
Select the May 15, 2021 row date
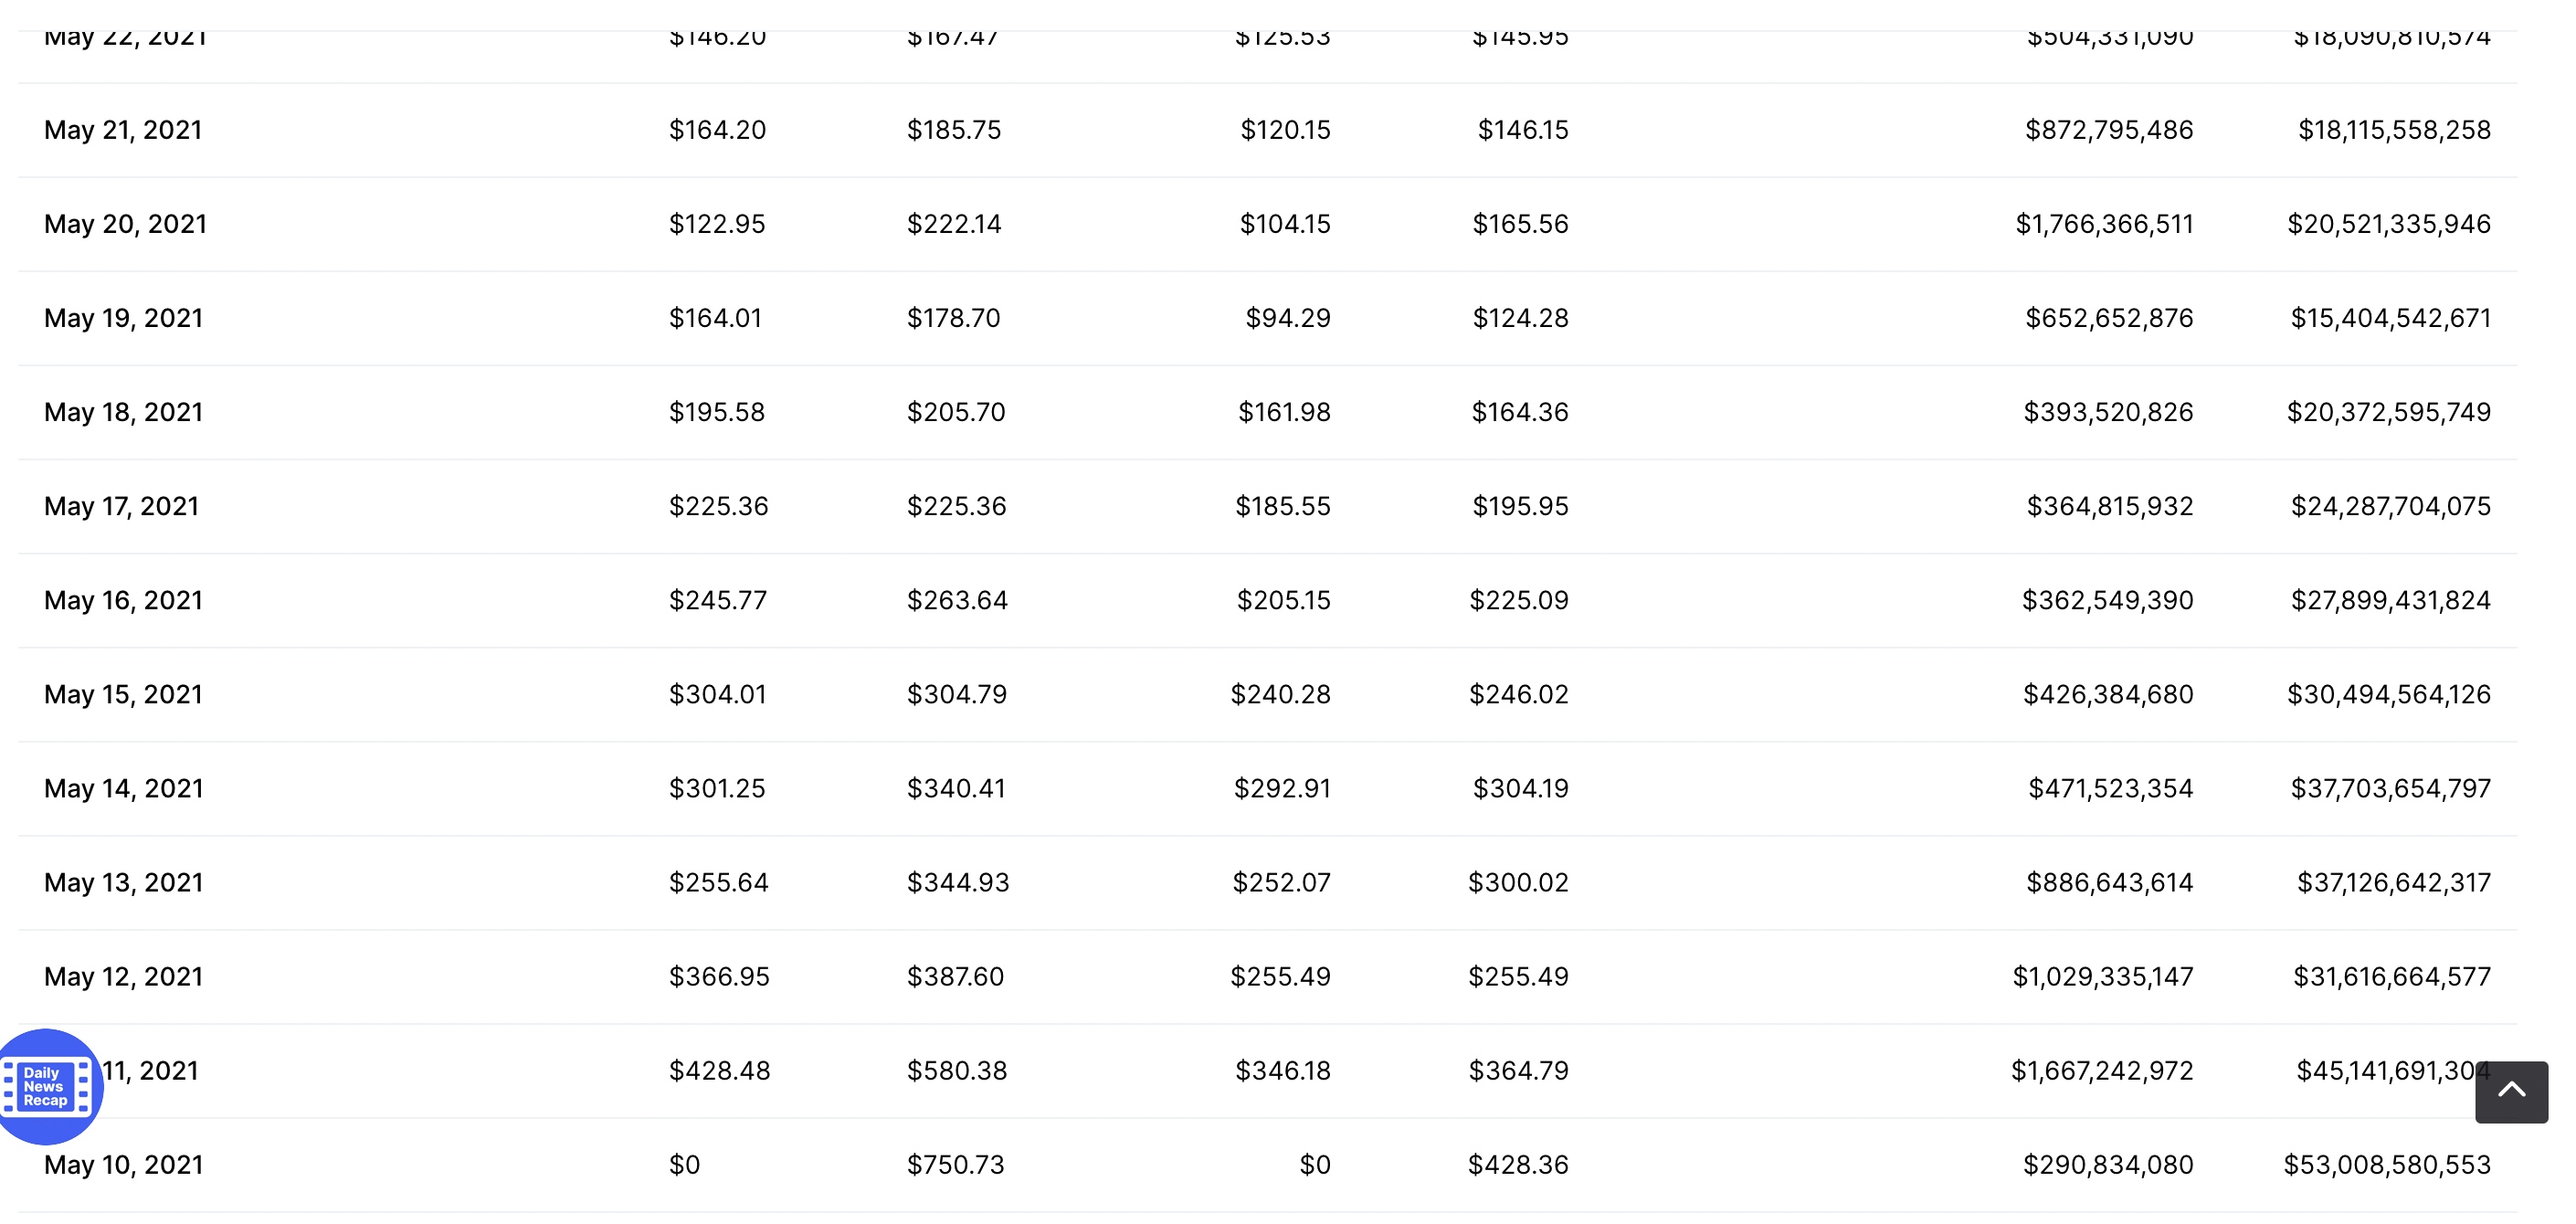pos(123,694)
